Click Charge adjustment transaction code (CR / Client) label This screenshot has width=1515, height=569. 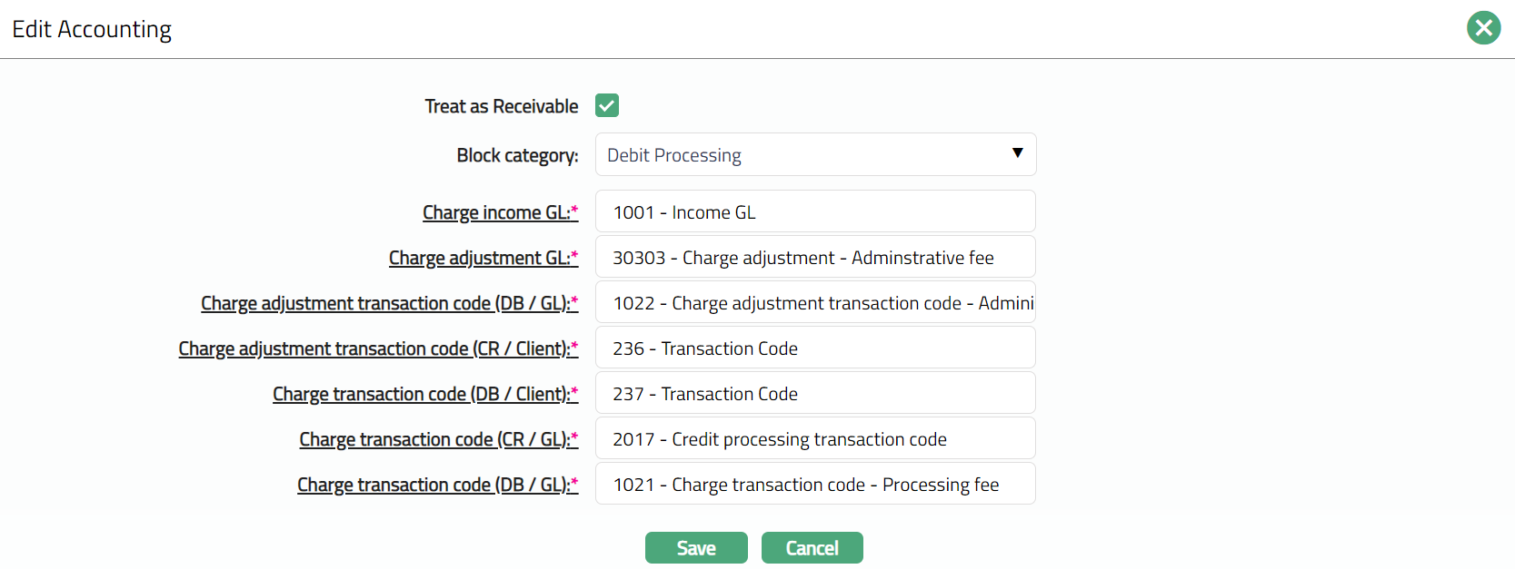coord(374,348)
